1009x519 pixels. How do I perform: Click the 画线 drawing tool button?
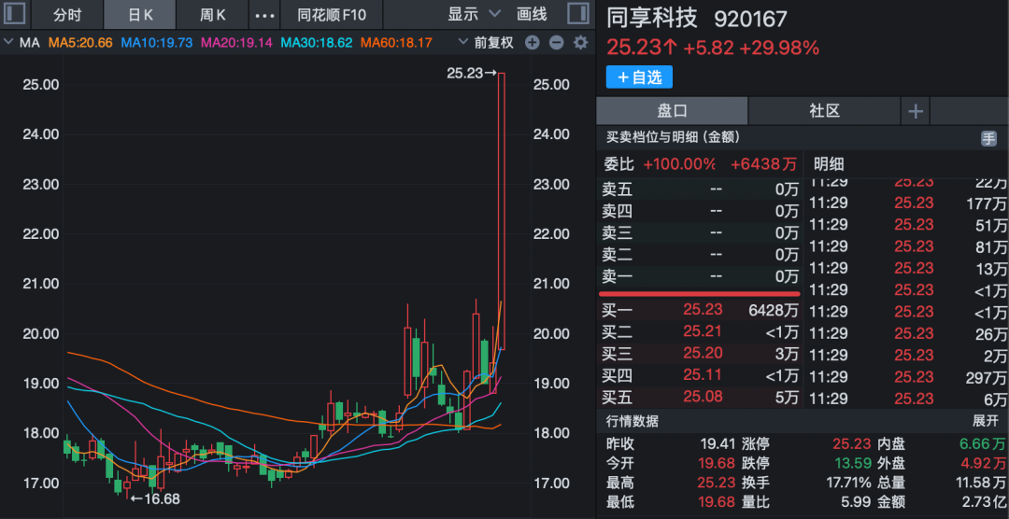point(532,15)
